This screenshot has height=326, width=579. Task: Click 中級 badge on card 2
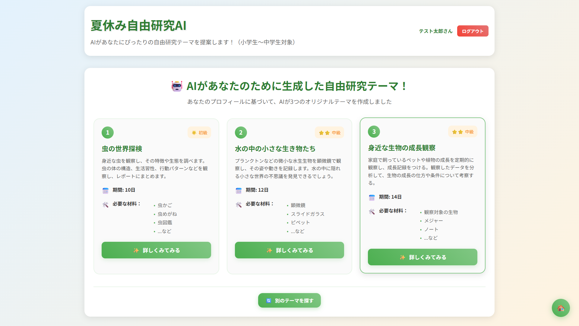pos(330,133)
